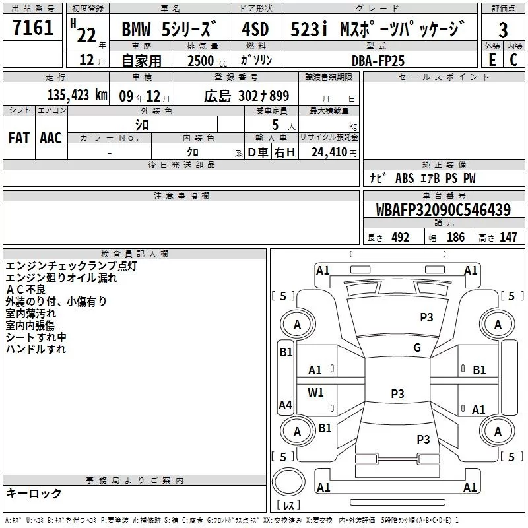Select exterior color シロ
This screenshot has width=528, height=528.
[142, 125]
